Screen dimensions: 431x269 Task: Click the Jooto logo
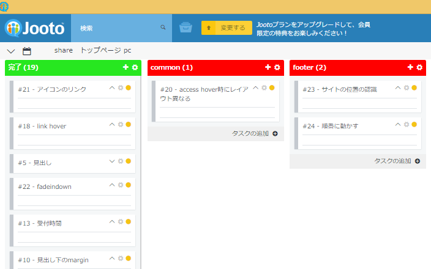click(x=35, y=28)
